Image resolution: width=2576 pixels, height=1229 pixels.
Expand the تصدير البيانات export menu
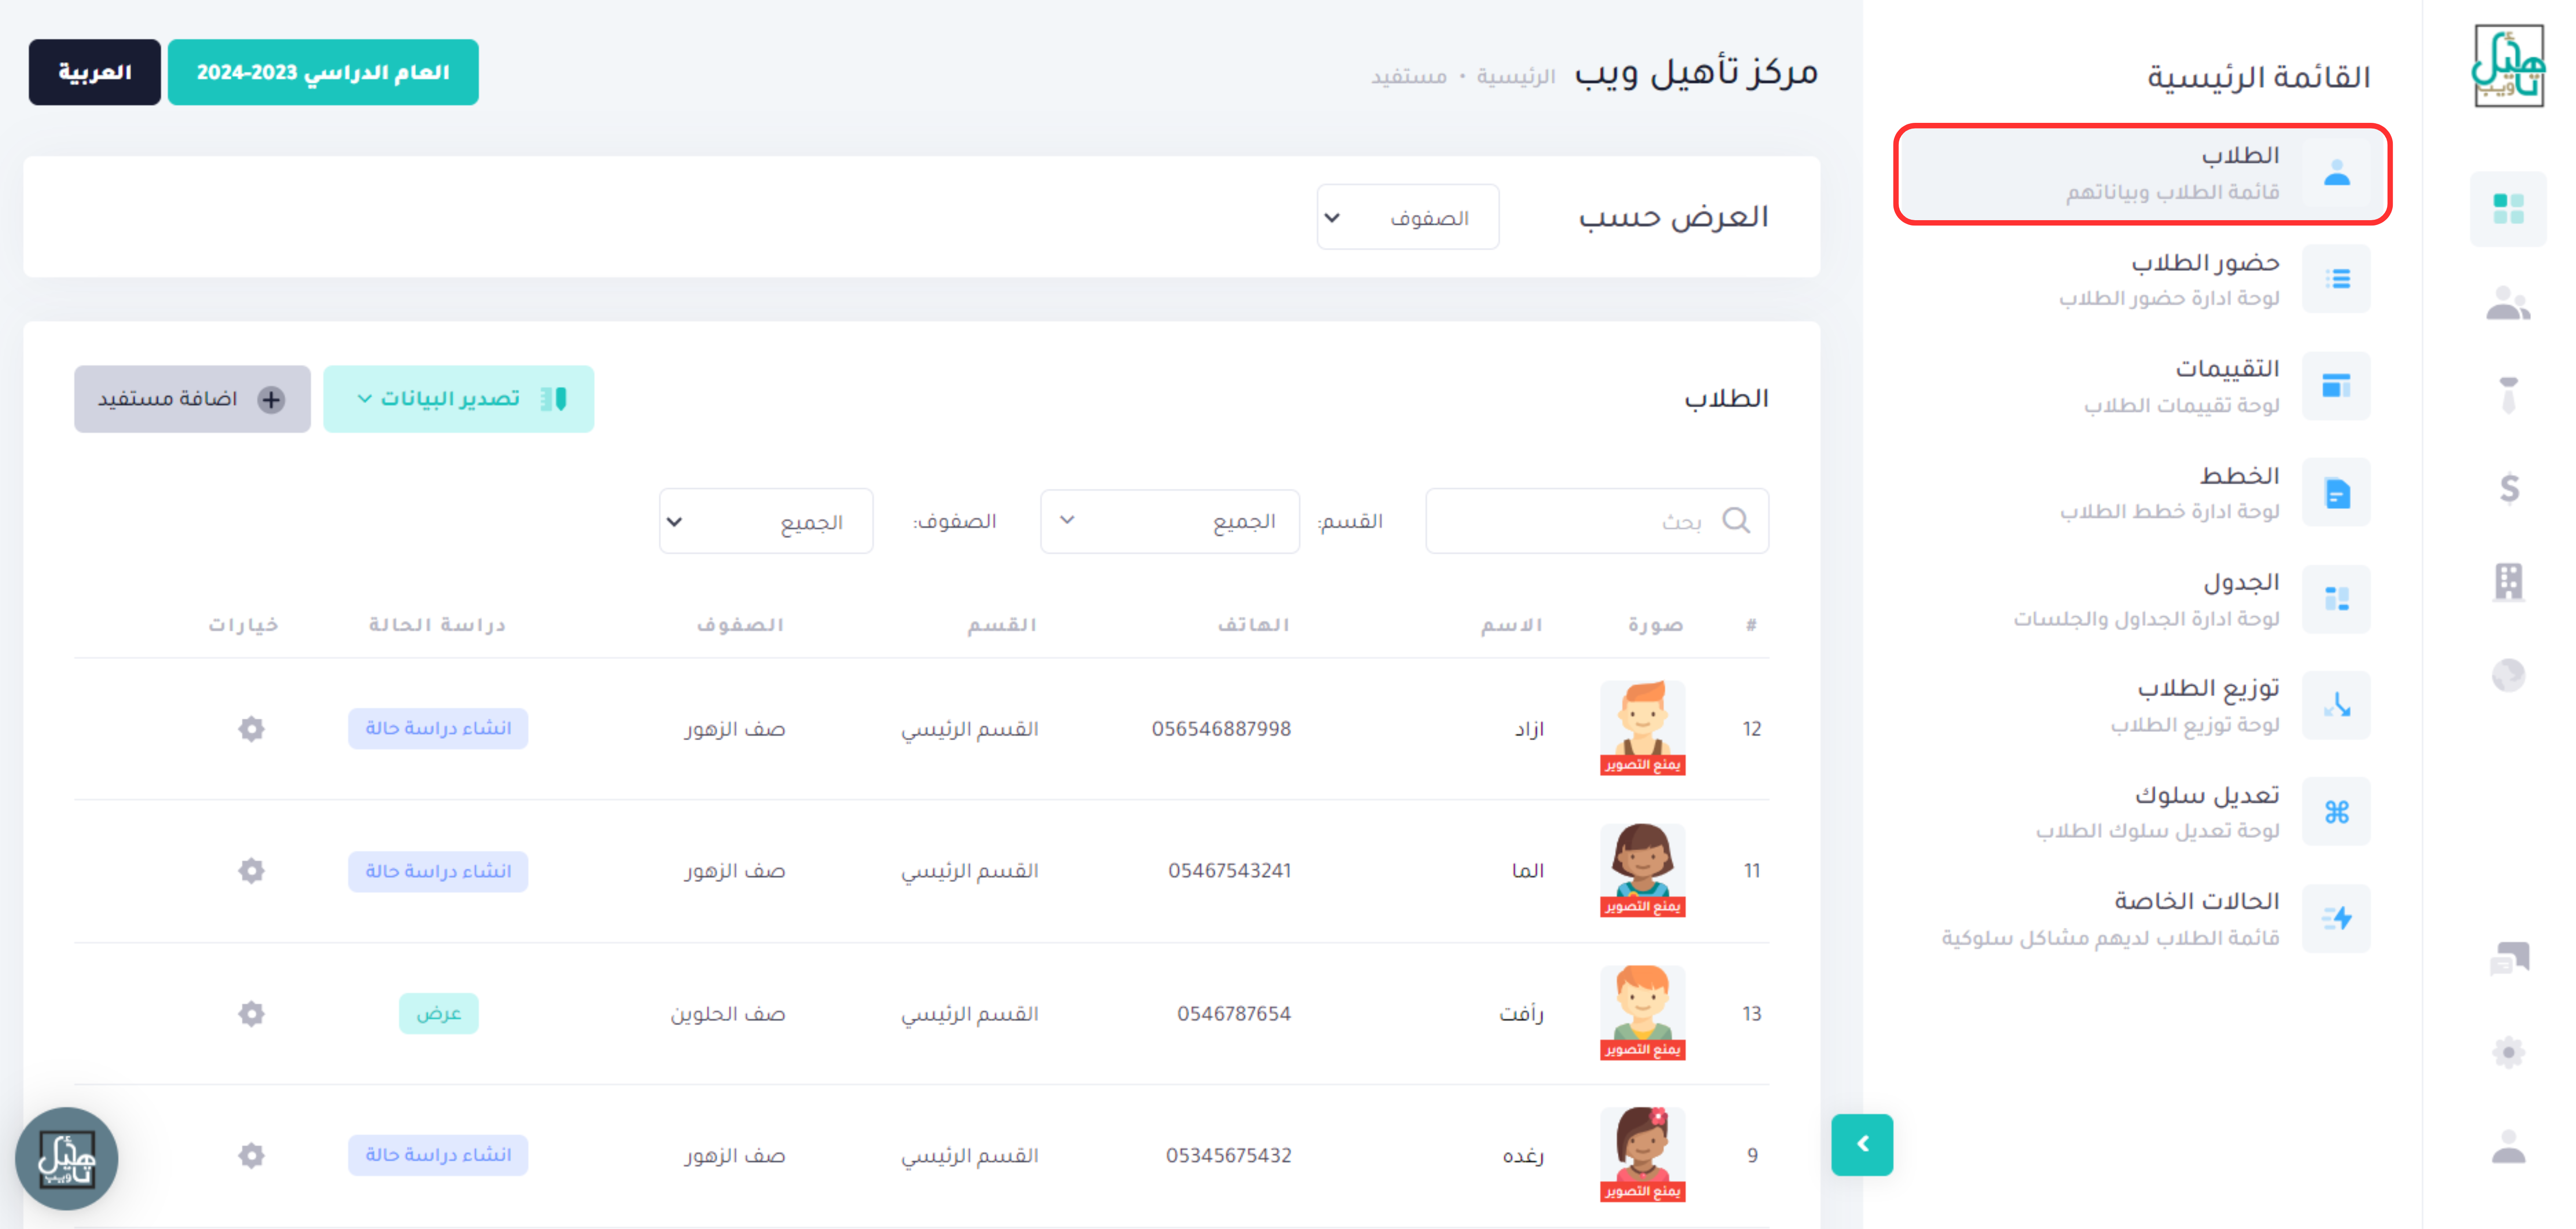click(x=458, y=399)
